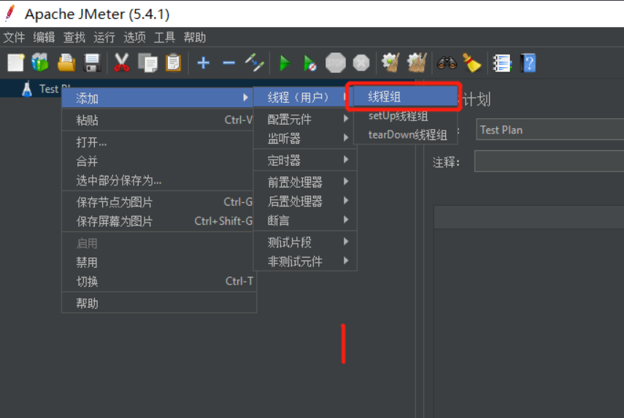The height and width of the screenshot is (418, 624).
Task: Select 合并 in the context menu
Action: [158, 161]
